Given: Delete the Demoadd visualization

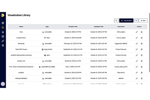Looking at the screenshot, I should coord(142,44).
